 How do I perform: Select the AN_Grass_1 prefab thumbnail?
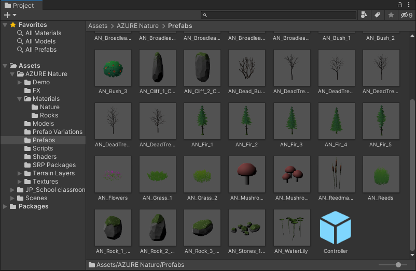(x=158, y=174)
